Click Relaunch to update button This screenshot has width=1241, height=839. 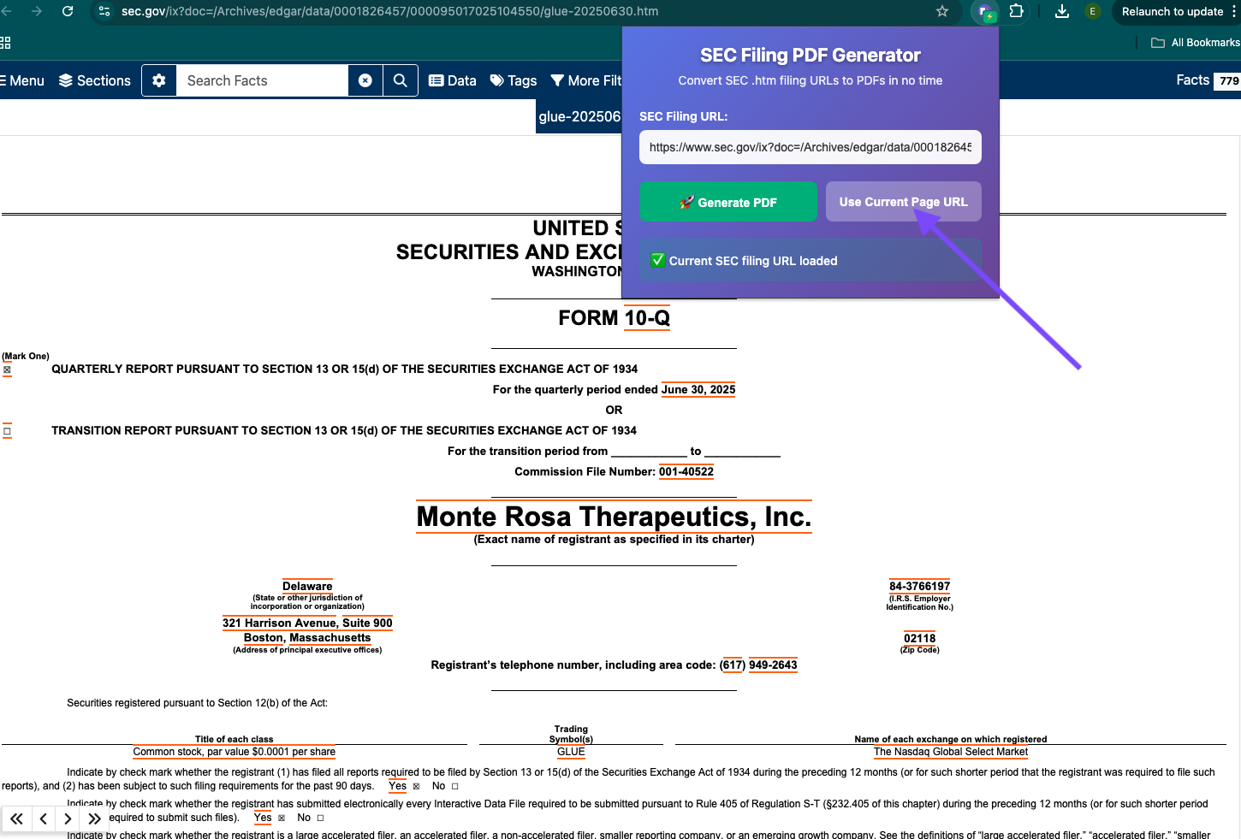pyautogui.click(x=1172, y=11)
